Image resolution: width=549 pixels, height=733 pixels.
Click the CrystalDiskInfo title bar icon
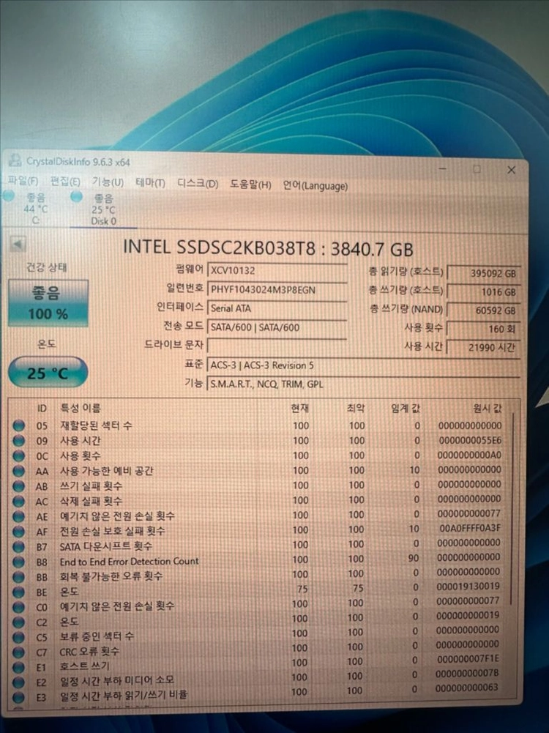[x=15, y=160]
